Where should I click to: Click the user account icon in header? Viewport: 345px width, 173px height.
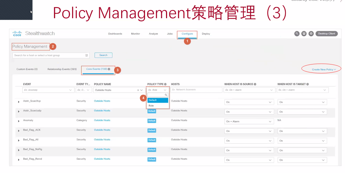[x=304, y=34]
